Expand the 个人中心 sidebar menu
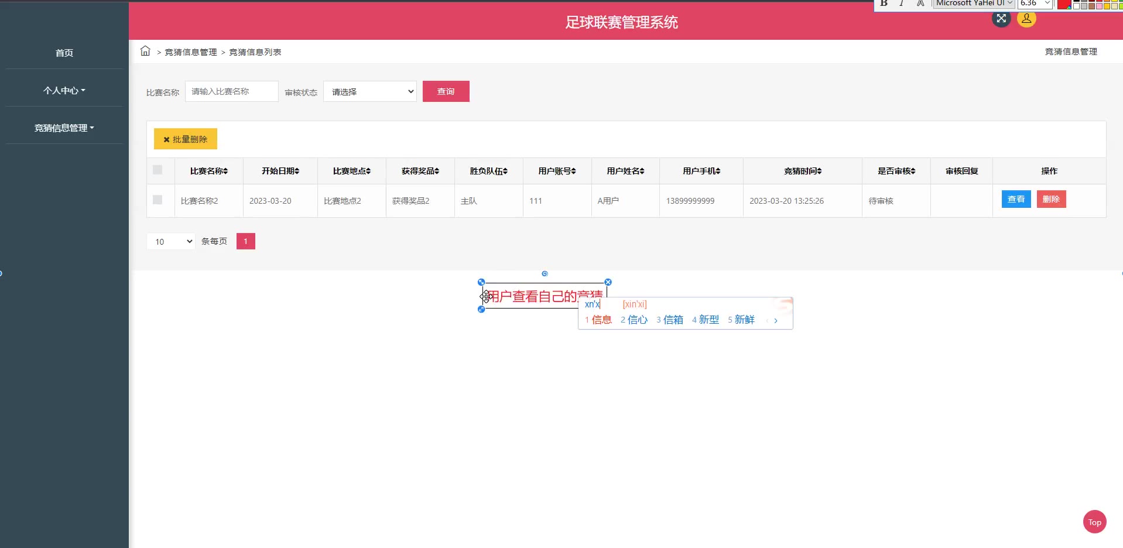Viewport: 1123px width, 548px height. pos(64,90)
